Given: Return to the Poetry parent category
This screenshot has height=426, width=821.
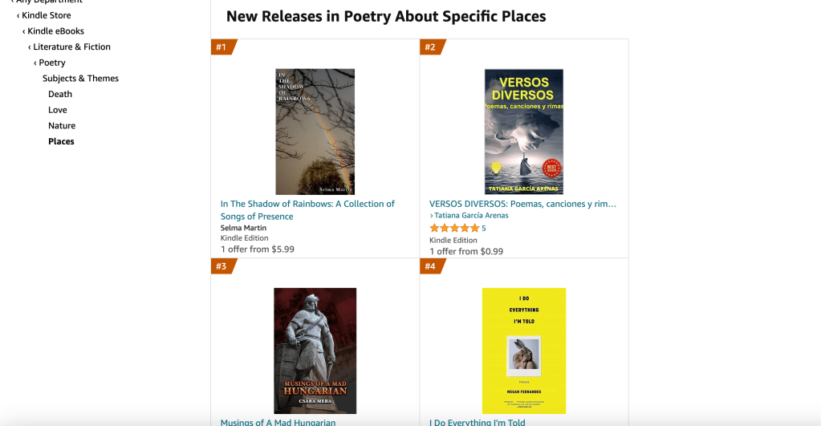Looking at the screenshot, I should [x=52, y=63].
